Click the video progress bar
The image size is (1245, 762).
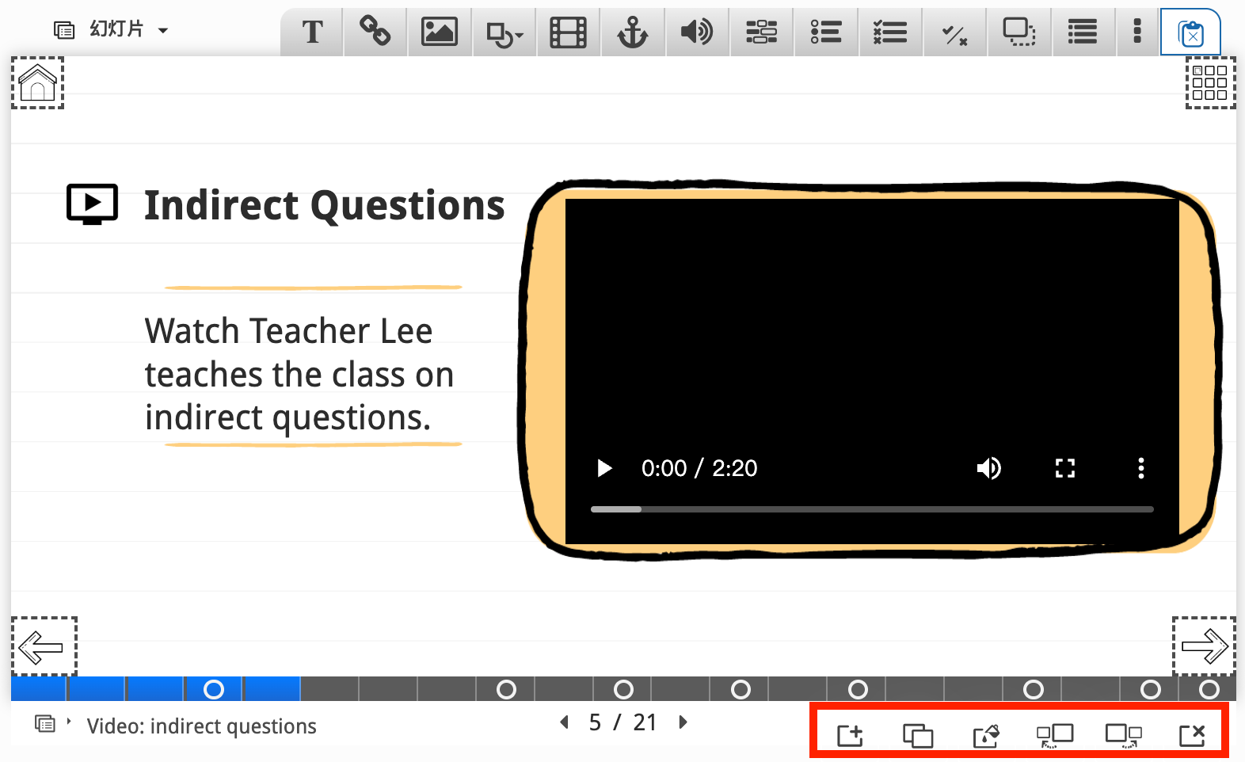pyautogui.click(x=871, y=509)
